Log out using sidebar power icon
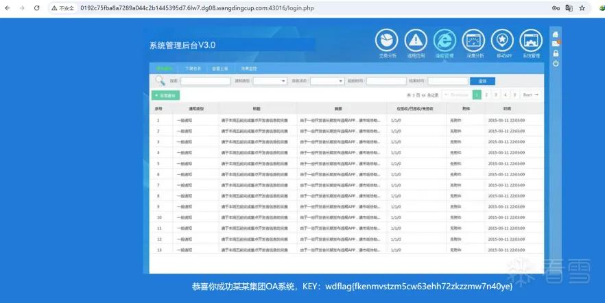Viewport: 605px width, 303px height. click(x=556, y=63)
